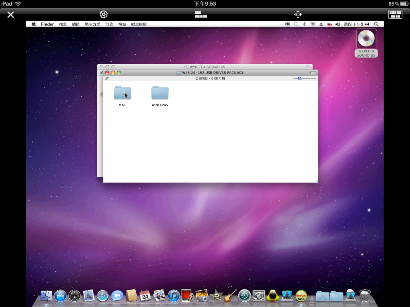Image resolution: width=410 pixels, height=307 pixels.
Task: Toggle toolbar pill in WYRED 4 SOUND US window
Action: pos(307,67)
